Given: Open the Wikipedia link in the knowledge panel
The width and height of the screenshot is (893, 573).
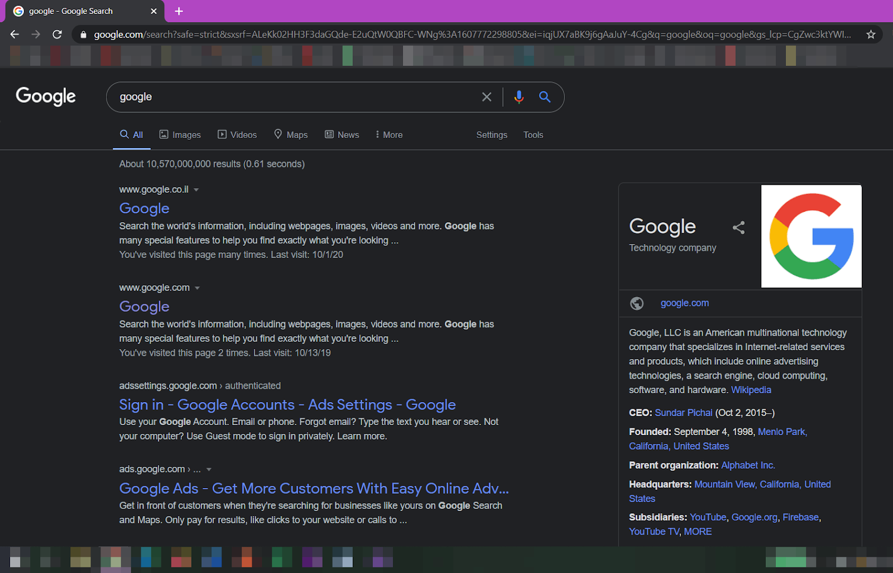Looking at the screenshot, I should 751,390.
